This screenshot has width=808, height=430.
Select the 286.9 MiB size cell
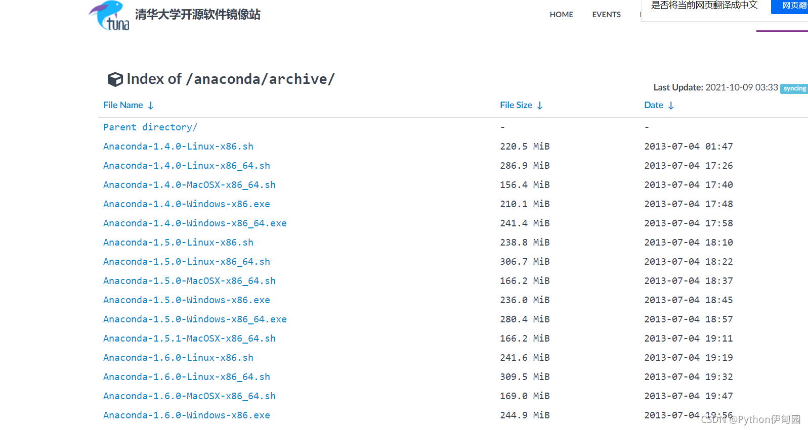coord(525,166)
